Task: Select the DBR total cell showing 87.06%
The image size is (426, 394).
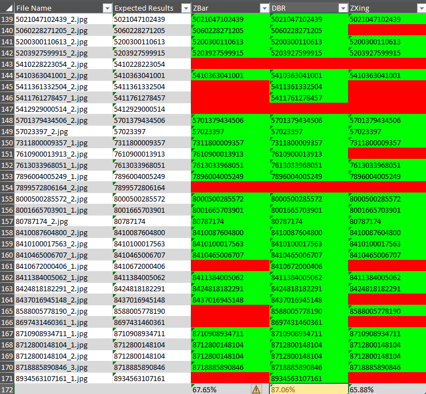Action: click(308, 389)
